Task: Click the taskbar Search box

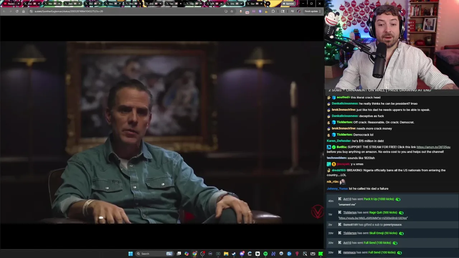Action: pyautogui.click(x=154, y=254)
